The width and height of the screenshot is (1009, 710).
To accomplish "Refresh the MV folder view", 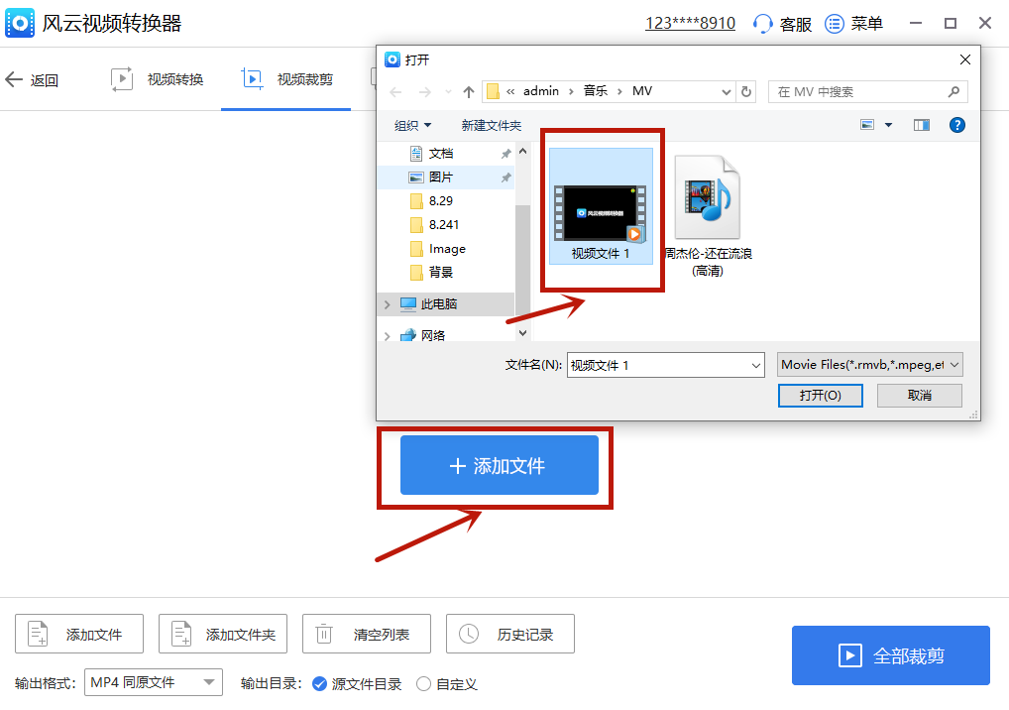I will [x=745, y=92].
